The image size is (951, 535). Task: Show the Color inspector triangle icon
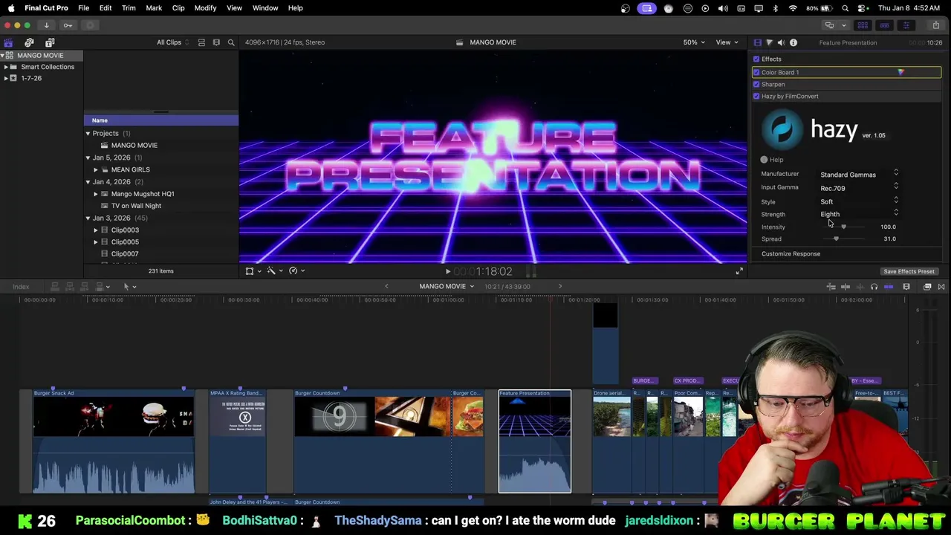click(x=769, y=42)
